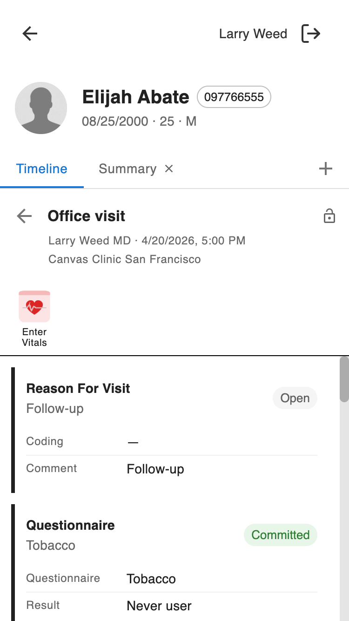Click the Office visit title
The image size is (349, 621).
pyautogui.click(x=87, y=216)
